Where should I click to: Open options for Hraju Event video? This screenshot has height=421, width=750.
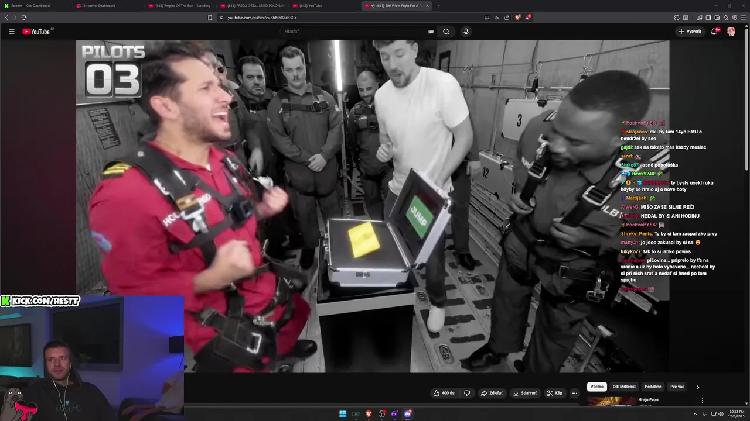(702, 401)
